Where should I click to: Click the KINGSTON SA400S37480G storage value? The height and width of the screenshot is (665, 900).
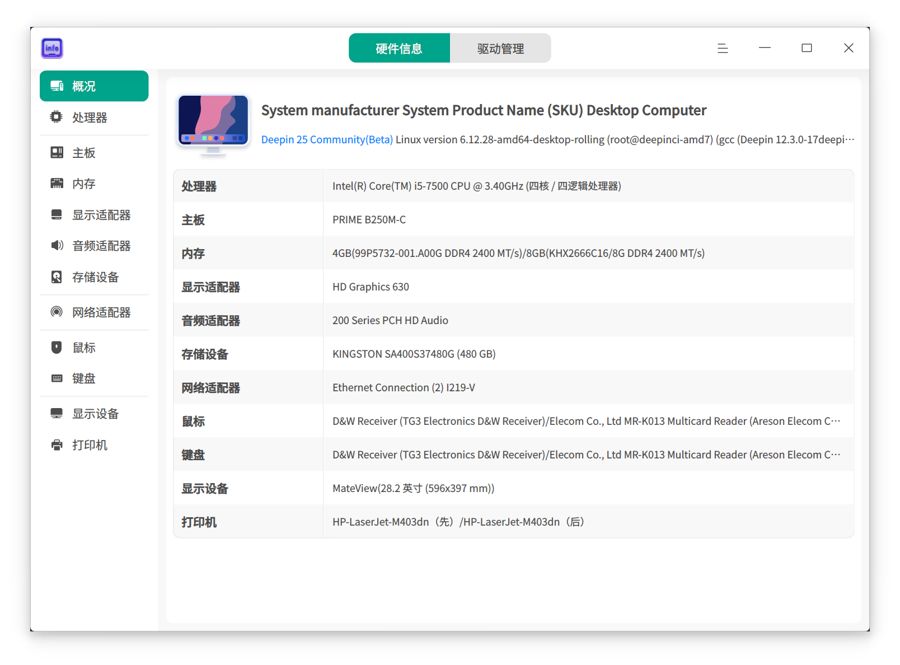(x=414, y=354)
